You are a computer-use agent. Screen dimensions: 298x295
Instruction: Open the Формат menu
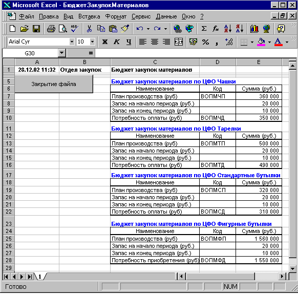(x=116, y=16)
